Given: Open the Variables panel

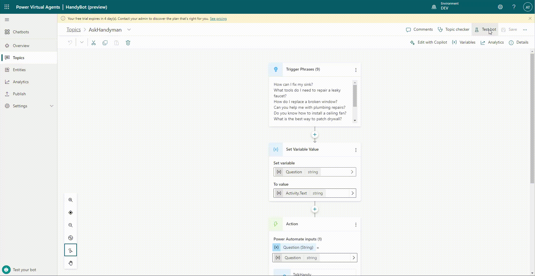Looking at the screenshot, I should pyautogui.click(x=464, y=42).
